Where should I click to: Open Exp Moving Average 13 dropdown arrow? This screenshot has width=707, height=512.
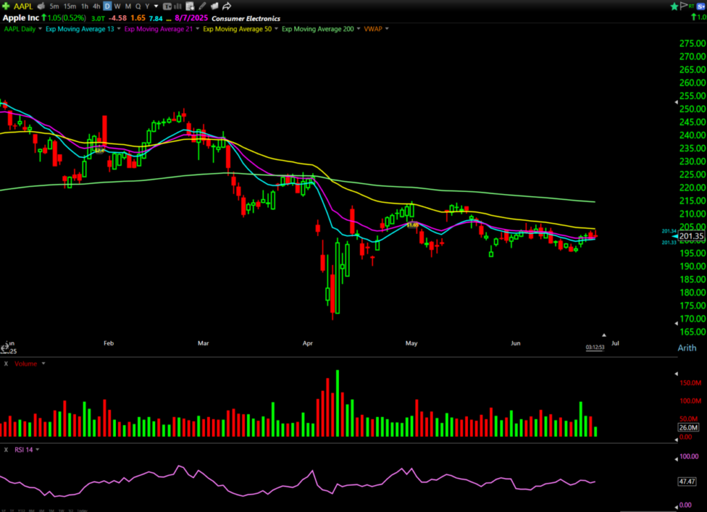coord(119,29)
